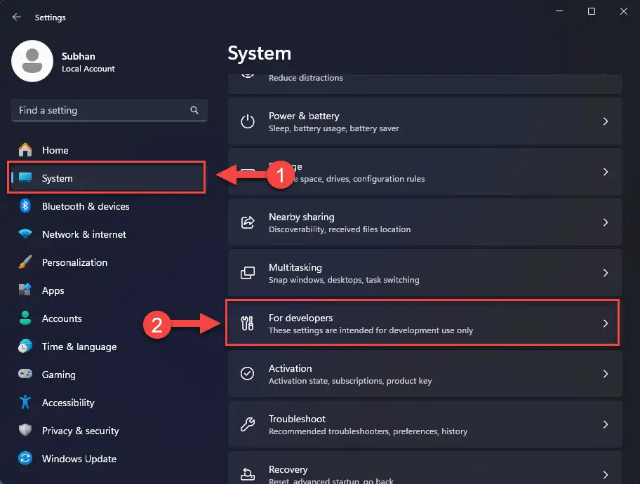Open Network & internet section

(x=109, y=234)
